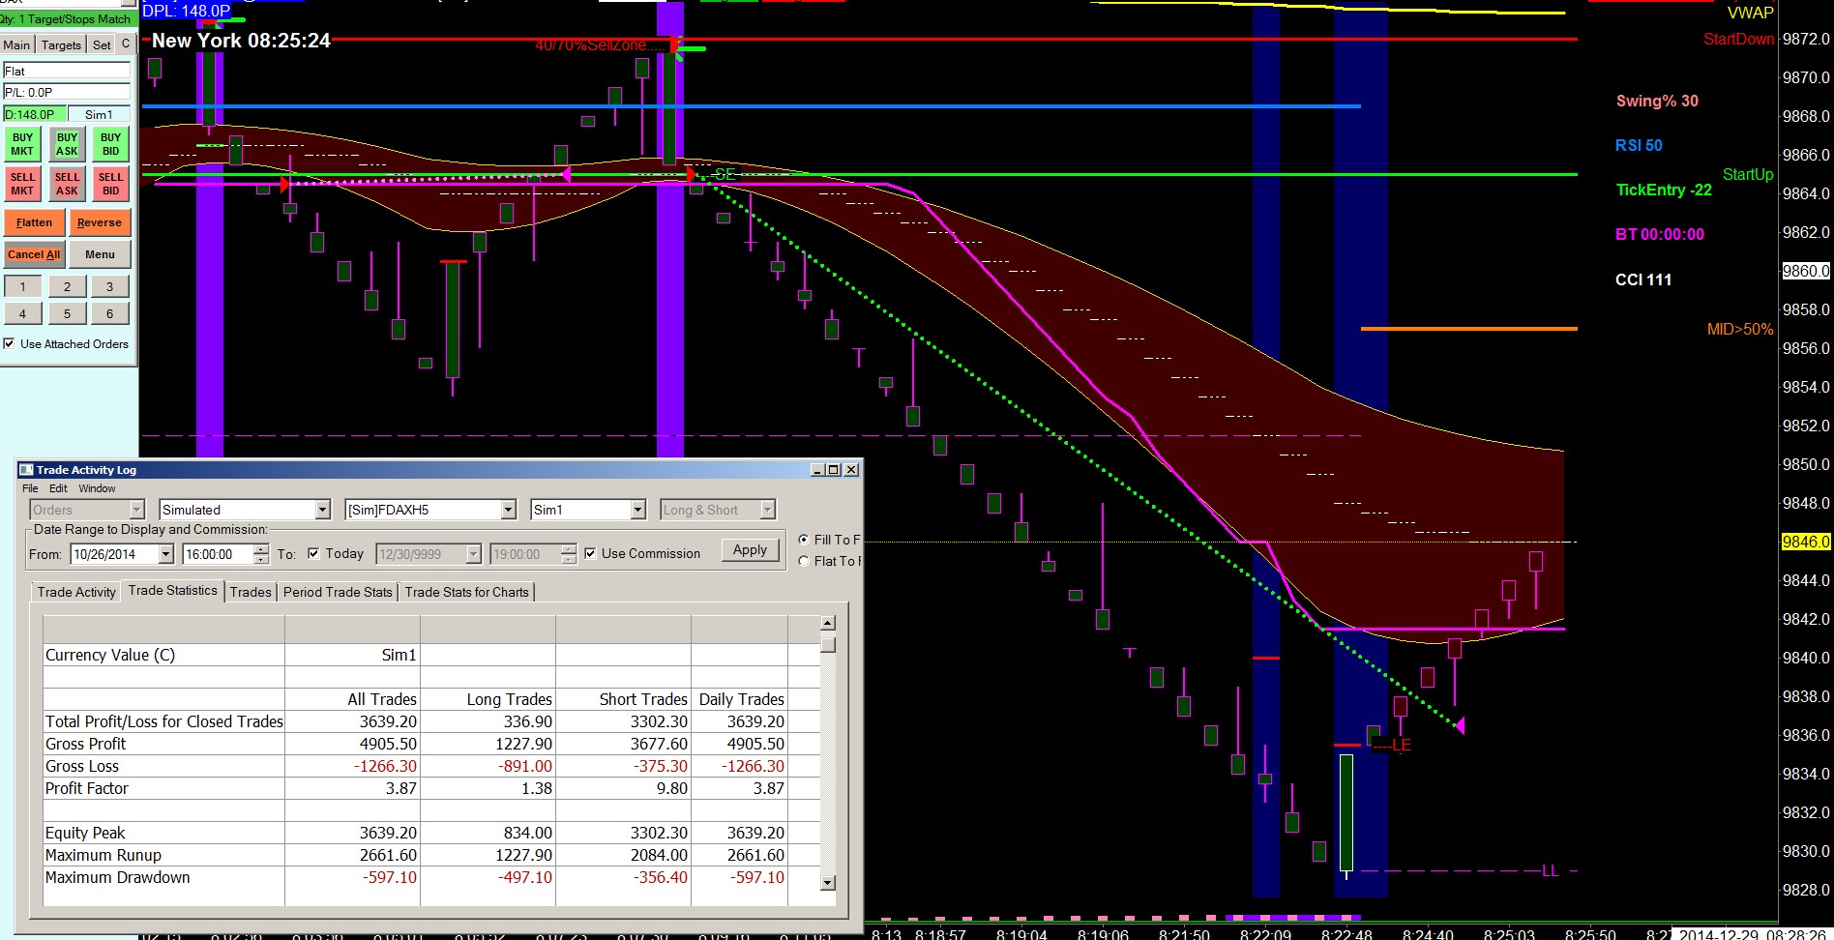This screenshot has height=940, width=1834.
Task: Click the highlighted 9846.0 price label
Action: point(1806,542)
